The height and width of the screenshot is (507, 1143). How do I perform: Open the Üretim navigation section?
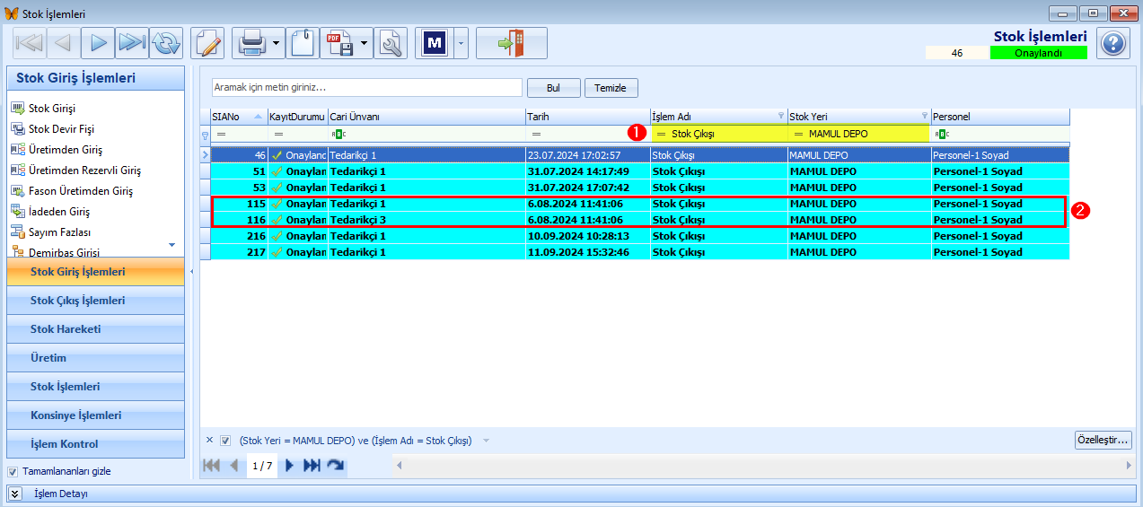click(x=97, y=358)
